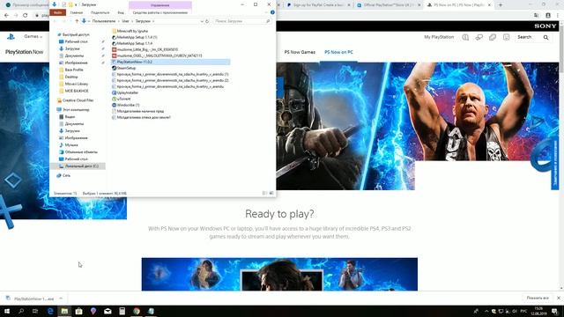Select the PS Now on PC tab
564x317 pixels.
pyautogui.click(x=338, y=52)
